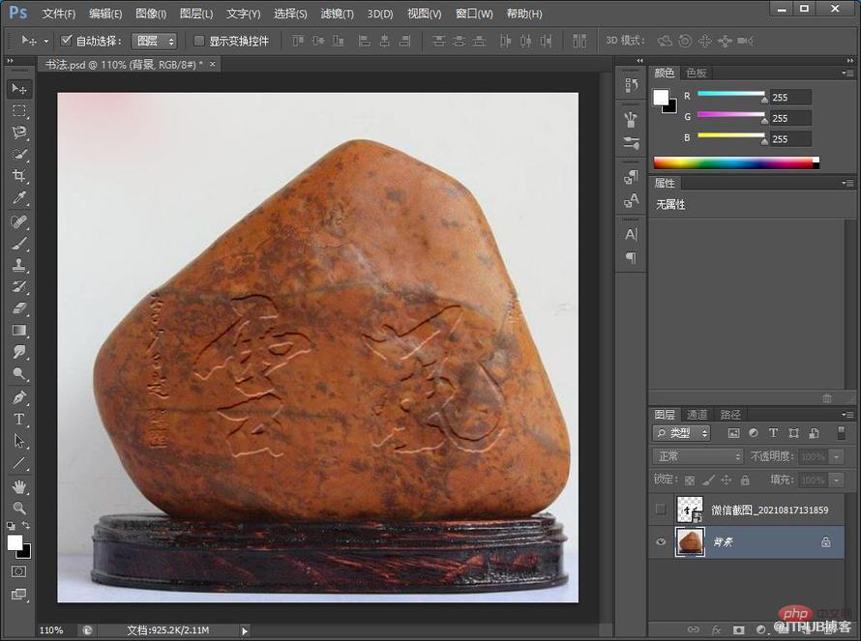Select the Brush tool
This screenshot has width=861, height=641.
(19, 244)
